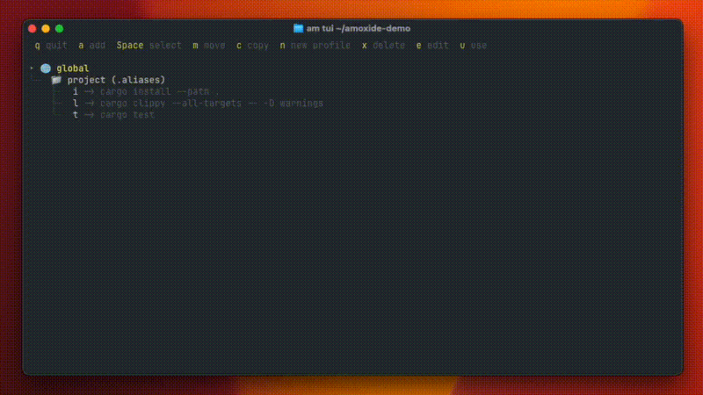Viewport: 703px width, 395px height.
Task: Click the e edit shortcut hint
Action: pos(432,46)
